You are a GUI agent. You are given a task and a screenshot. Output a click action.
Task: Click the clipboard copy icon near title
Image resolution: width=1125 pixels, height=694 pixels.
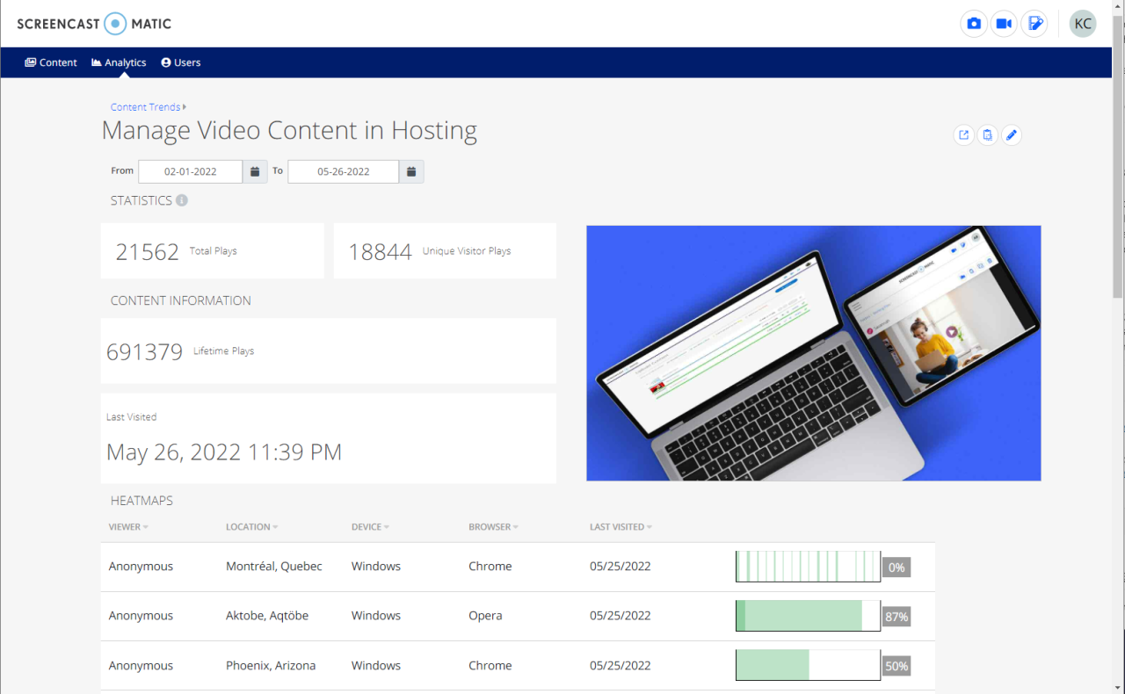(988, 135)
